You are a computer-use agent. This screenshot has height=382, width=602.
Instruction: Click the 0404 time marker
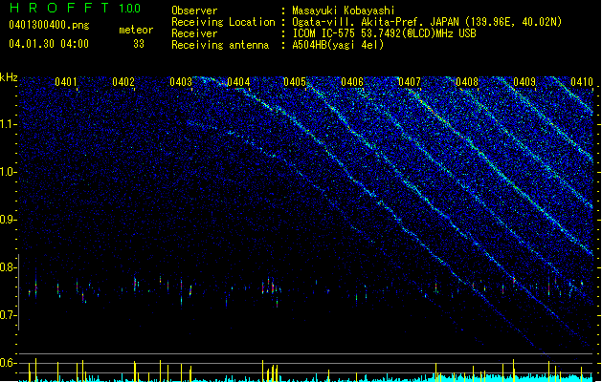coord(238,82)
